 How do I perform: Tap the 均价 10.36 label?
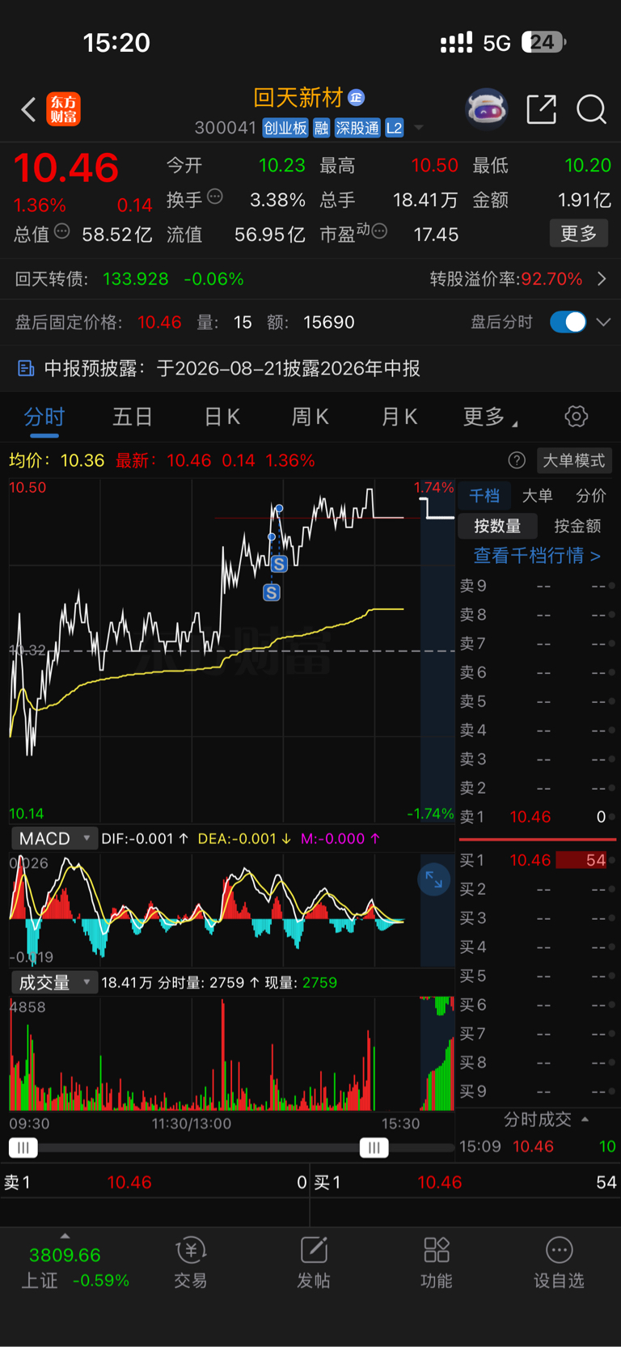(x=57, y=460)
